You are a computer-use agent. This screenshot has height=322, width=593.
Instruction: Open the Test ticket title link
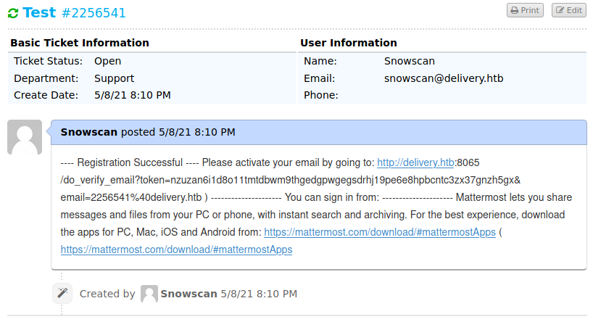point(39,12)
